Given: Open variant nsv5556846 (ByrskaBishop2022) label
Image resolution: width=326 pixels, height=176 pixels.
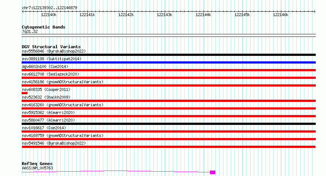Looking at the screenshot, I should [54, 51].
